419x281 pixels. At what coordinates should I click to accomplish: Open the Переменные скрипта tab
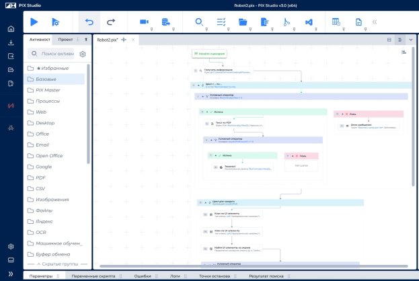(93, 276)
